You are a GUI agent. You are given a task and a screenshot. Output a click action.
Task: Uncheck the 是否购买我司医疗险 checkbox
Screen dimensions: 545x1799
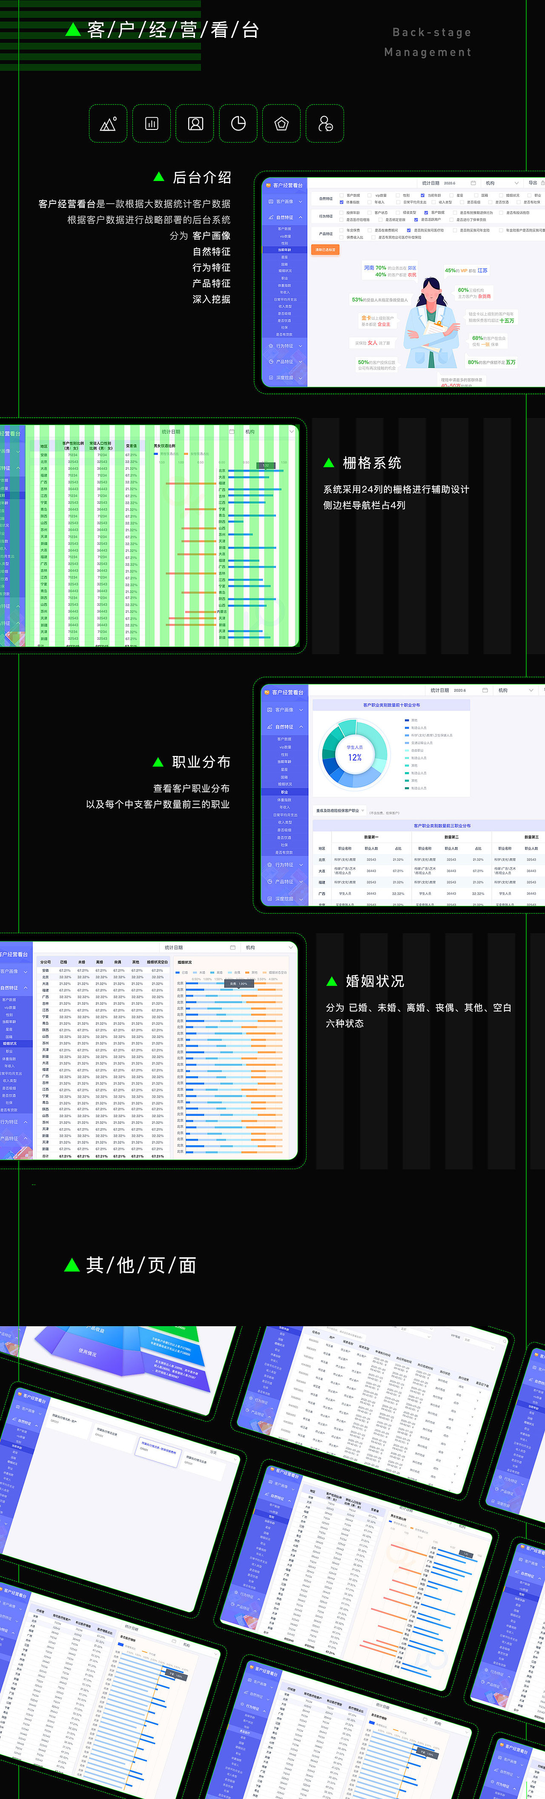pos(409,230)
